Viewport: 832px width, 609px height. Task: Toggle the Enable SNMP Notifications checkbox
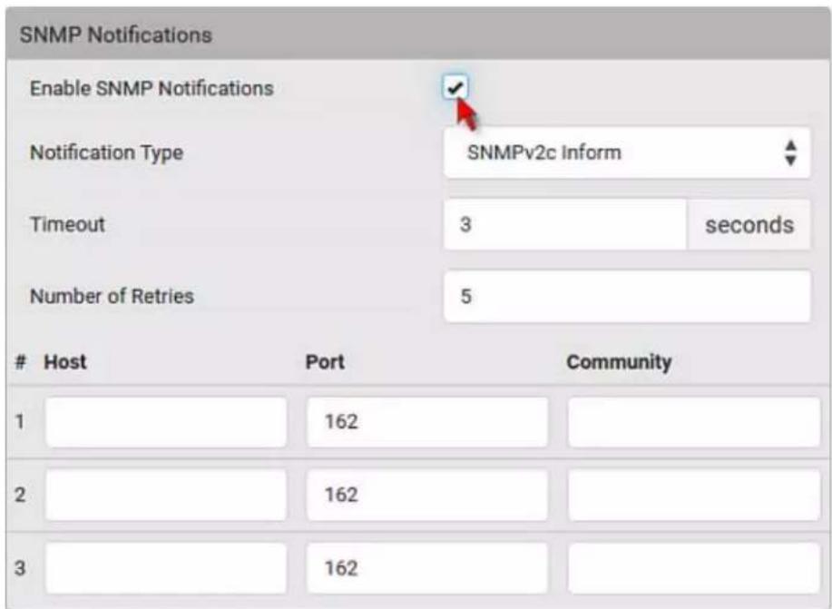(455, 87)
